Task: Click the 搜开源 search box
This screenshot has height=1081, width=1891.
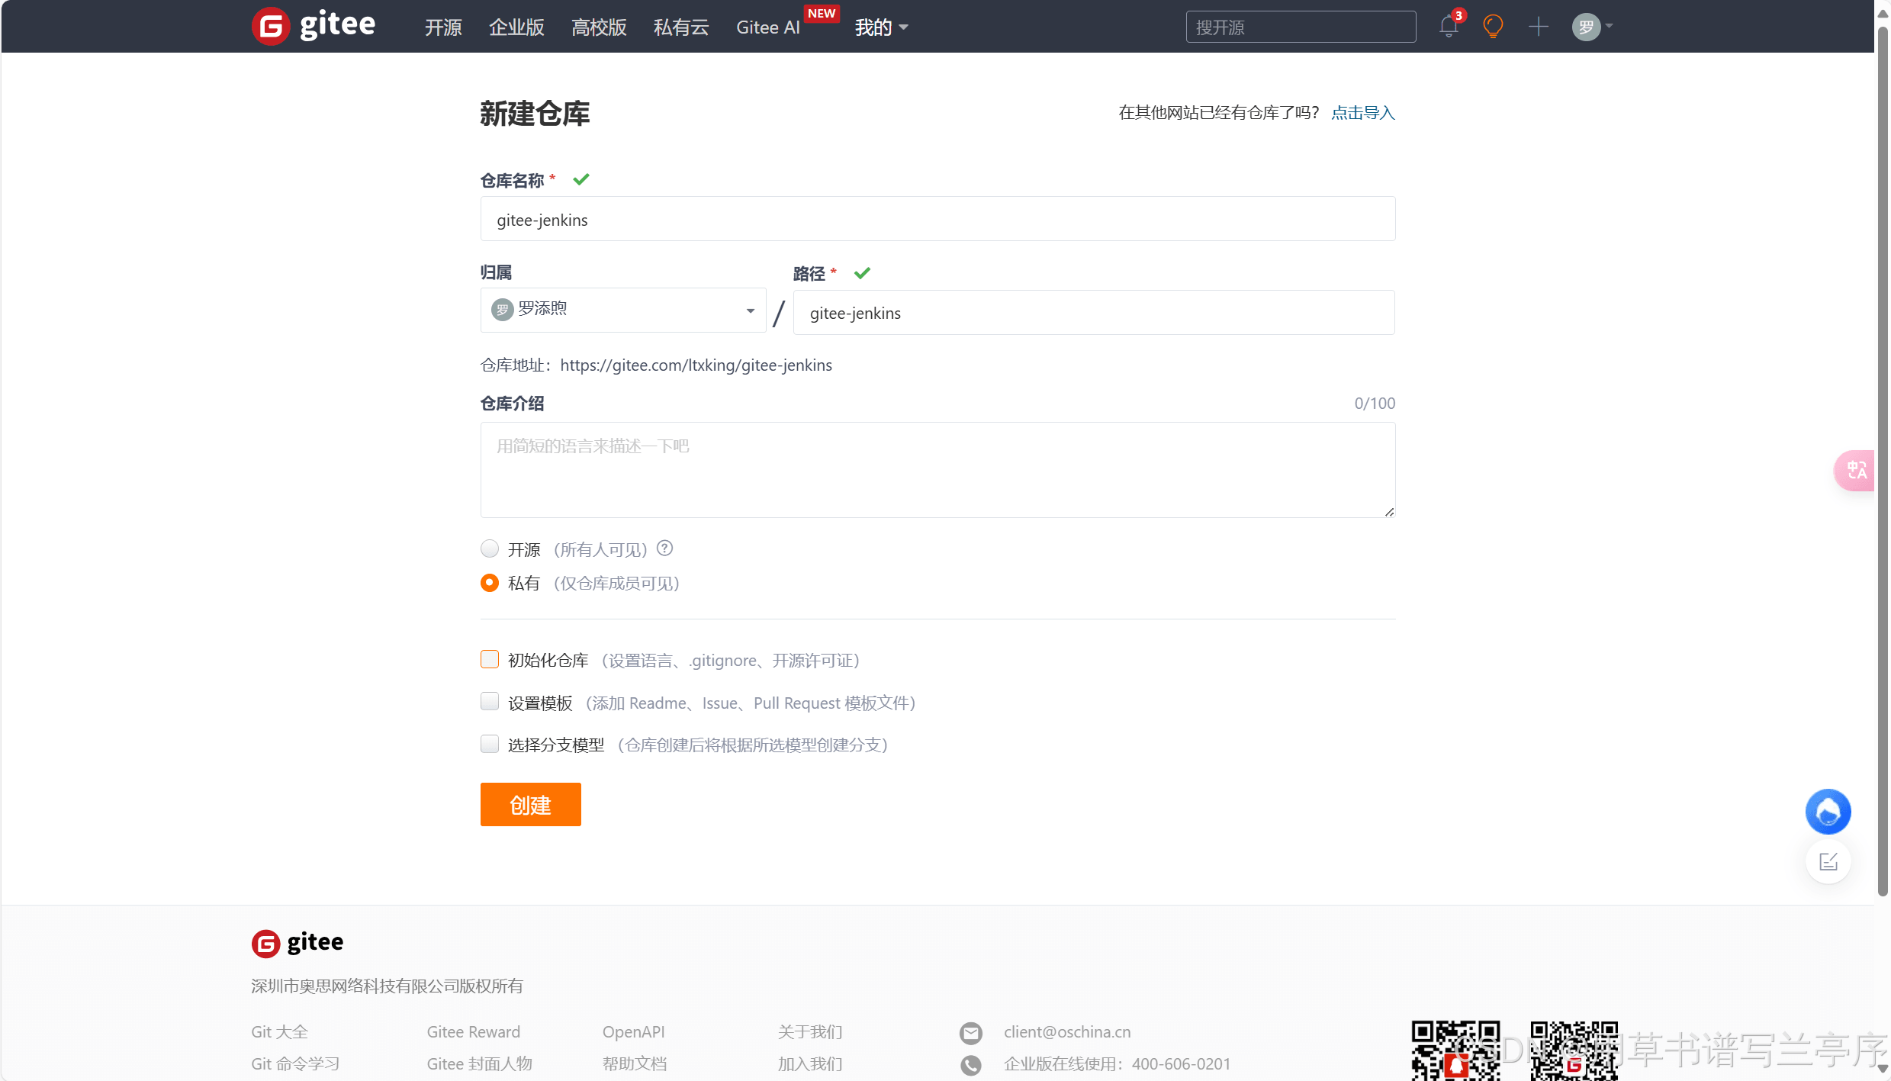Action: point(1301,27)
